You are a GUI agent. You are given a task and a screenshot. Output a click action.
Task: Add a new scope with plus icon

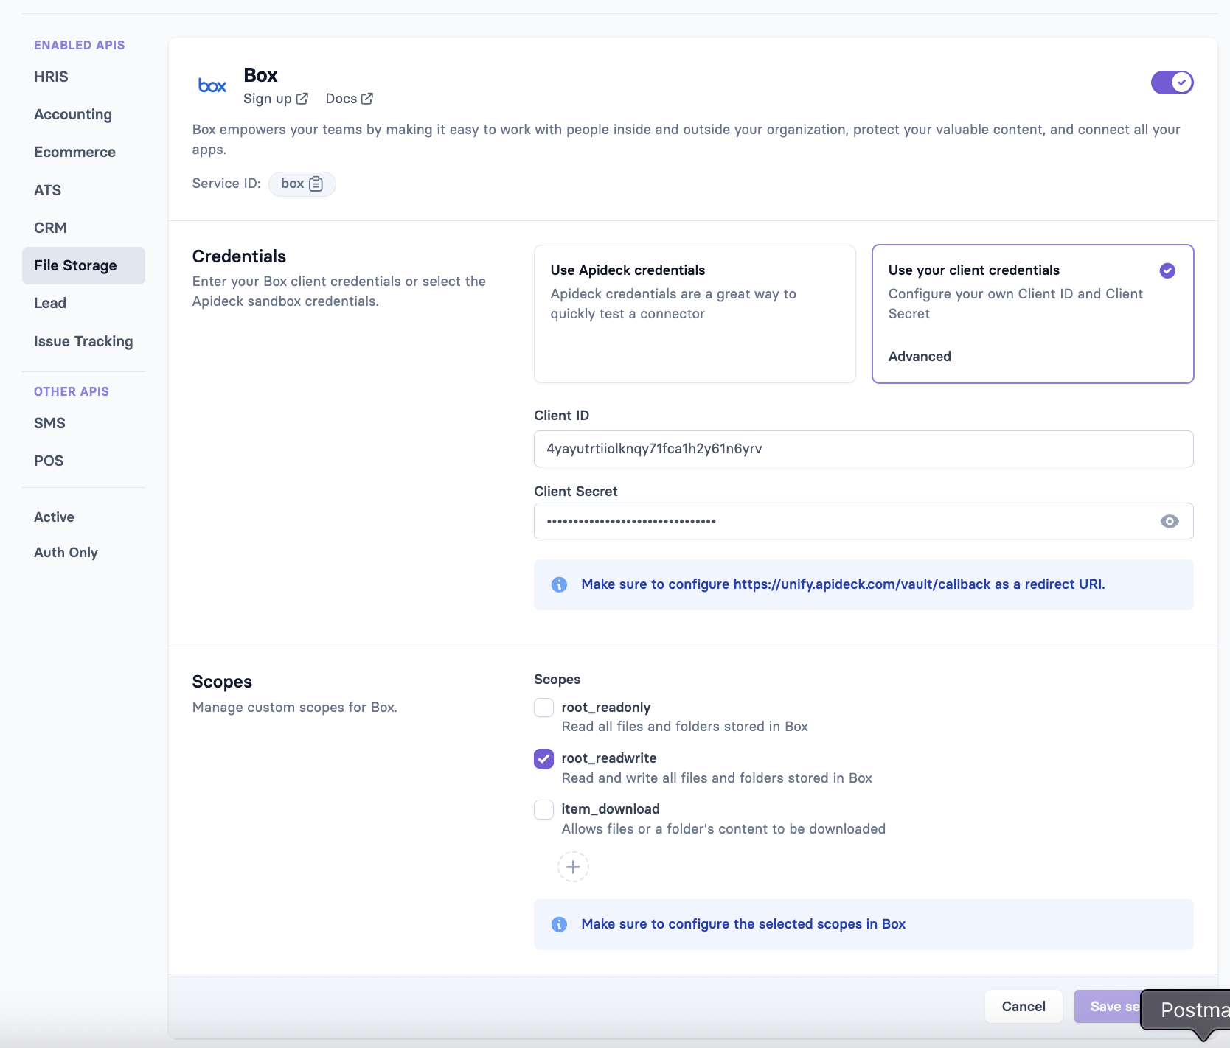573,867
